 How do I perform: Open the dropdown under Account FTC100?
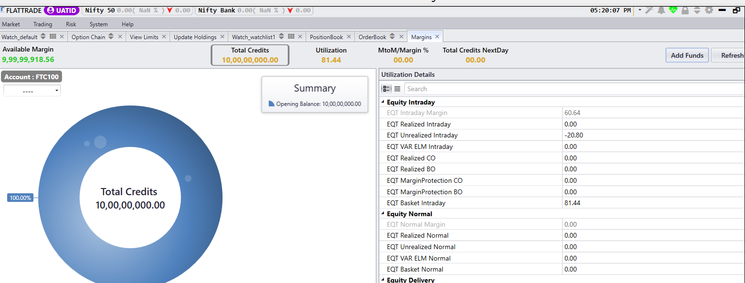(x=32, y=90)
